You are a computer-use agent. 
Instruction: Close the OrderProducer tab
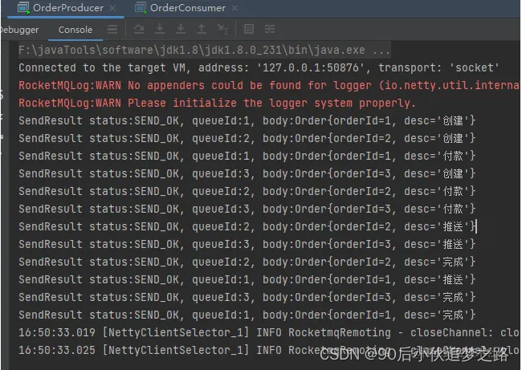click(113, 8)
